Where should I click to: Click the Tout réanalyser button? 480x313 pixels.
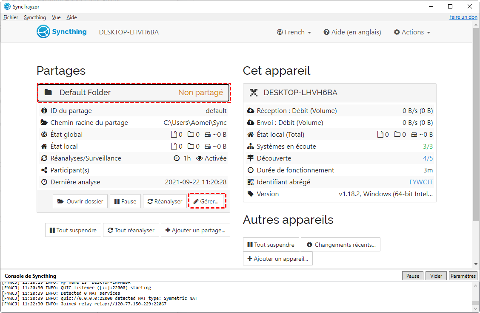coord(131,230)
